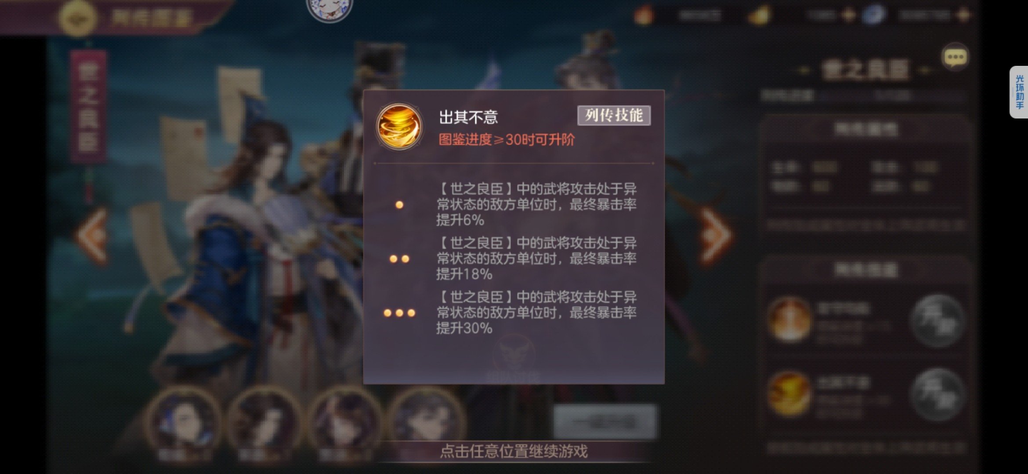This screenshot has height=474, width=1028.
Task: Click the round back emblem at top left
Action: [78, 18]
